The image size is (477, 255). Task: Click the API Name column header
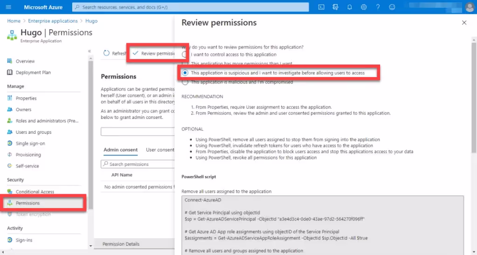pos(122,175)
